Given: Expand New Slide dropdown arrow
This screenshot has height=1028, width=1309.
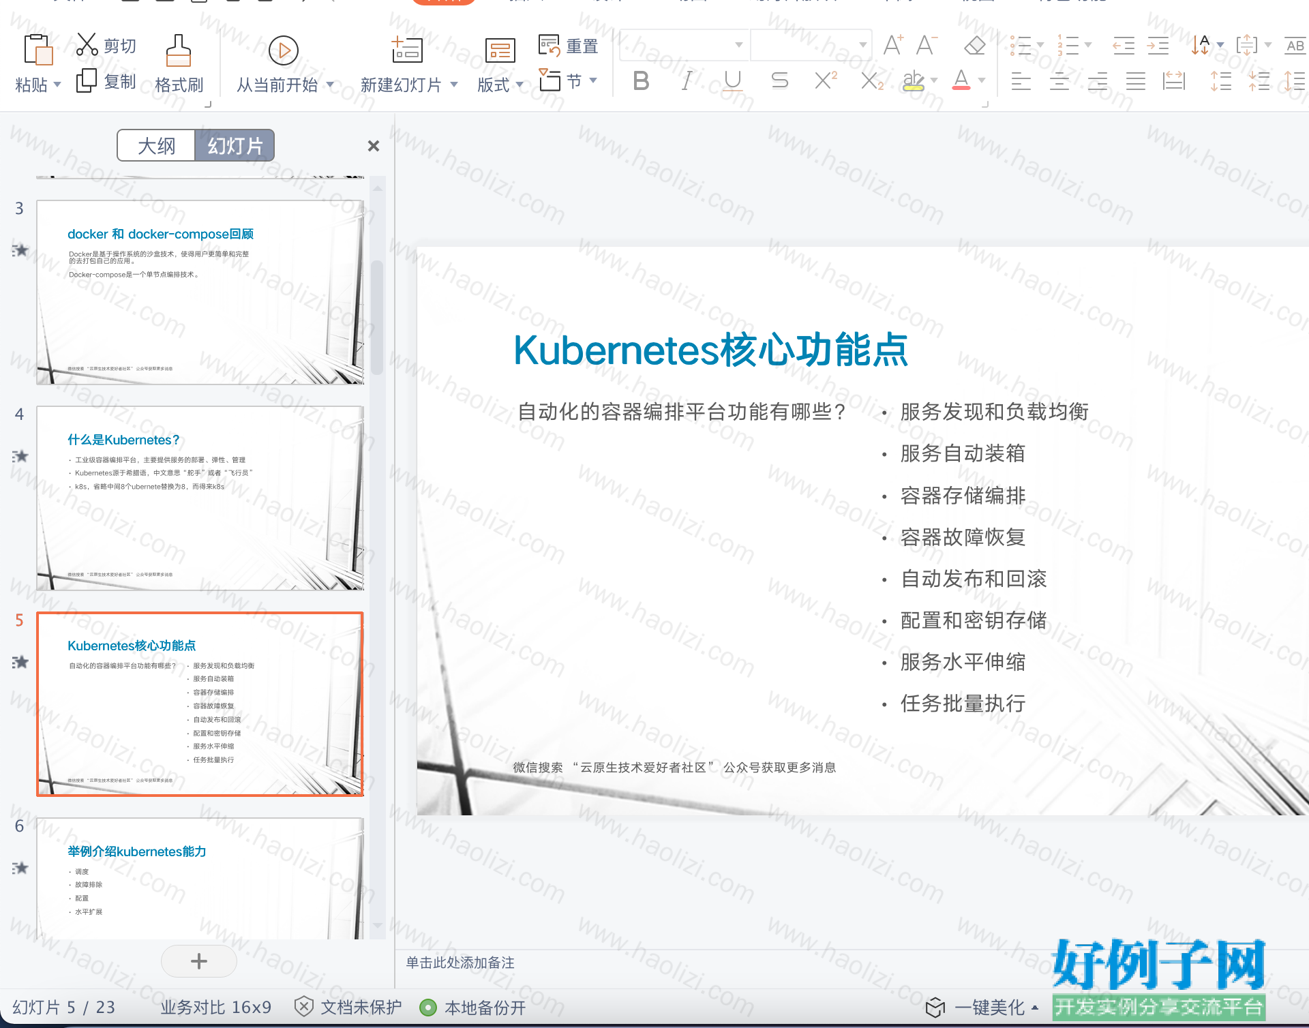Looking at the screenshot, I should [454, 85].
